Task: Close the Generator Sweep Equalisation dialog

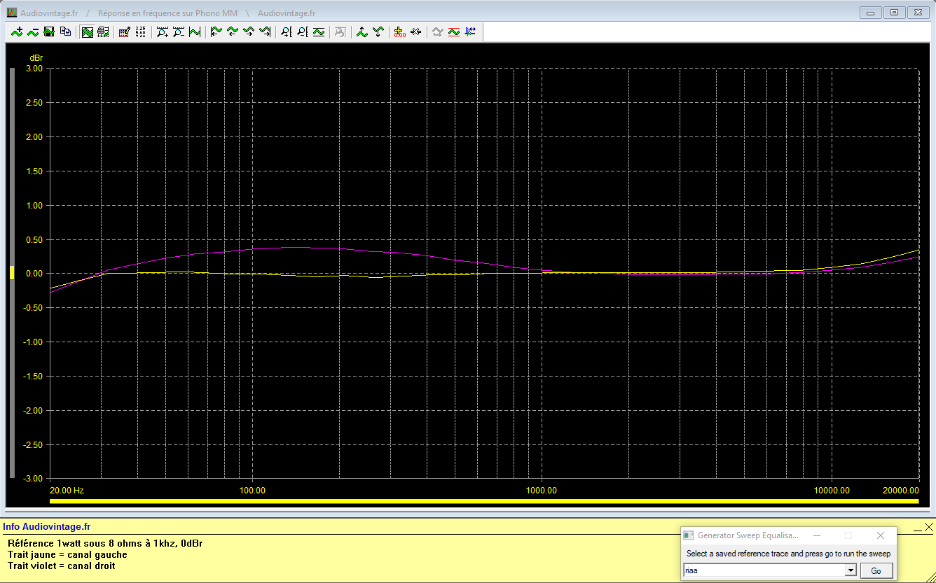Action: [x=881, y=535]
